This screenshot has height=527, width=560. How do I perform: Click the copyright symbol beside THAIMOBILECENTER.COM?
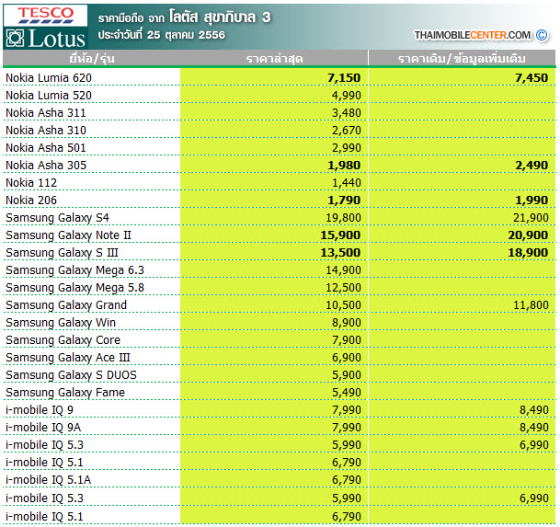click(542, 35)
